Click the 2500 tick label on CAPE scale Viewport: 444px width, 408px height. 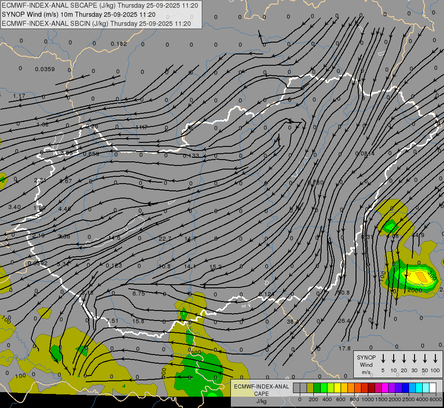(409, 399)
